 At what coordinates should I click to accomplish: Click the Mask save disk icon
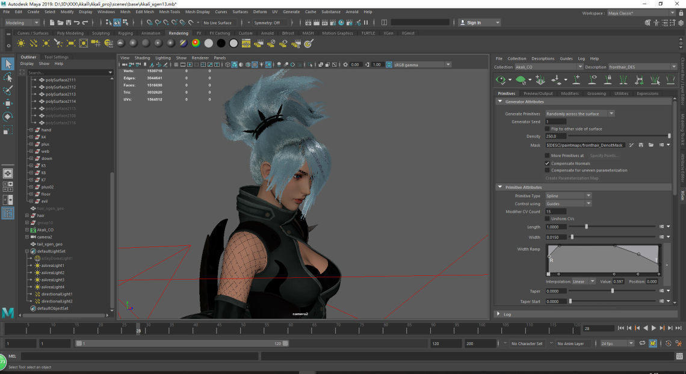[641, 145]
